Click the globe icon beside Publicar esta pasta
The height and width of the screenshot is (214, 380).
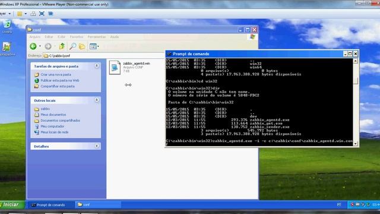37,81
